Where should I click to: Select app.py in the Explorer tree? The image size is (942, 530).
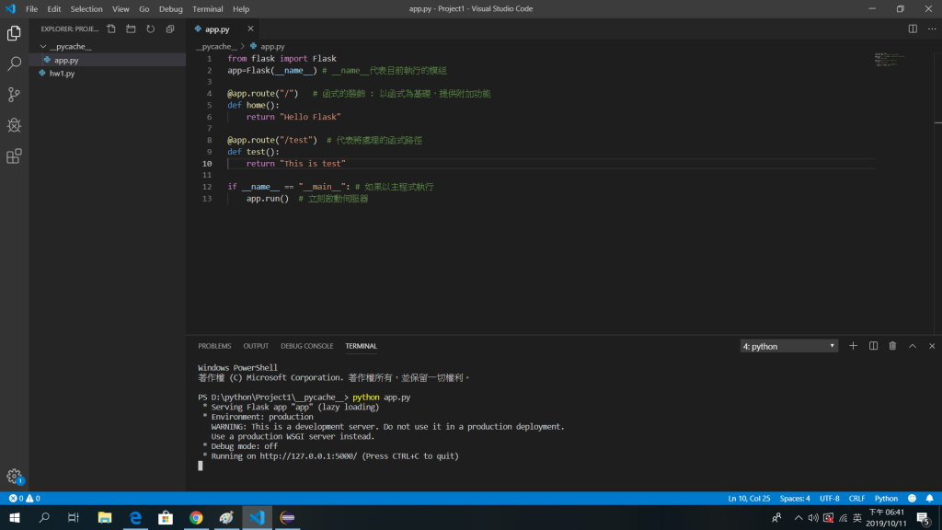point(107,60)
